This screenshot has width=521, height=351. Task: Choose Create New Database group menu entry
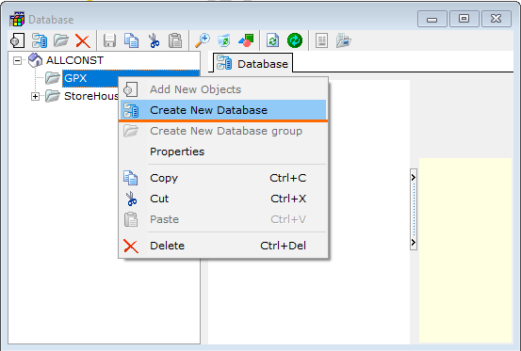[x=223, y=131]
